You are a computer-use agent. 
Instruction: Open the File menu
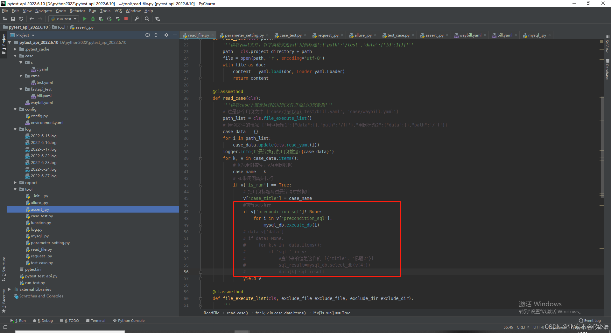click(x=5, y=11)
